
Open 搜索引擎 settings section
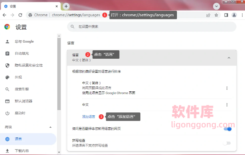tap(22, 89)
